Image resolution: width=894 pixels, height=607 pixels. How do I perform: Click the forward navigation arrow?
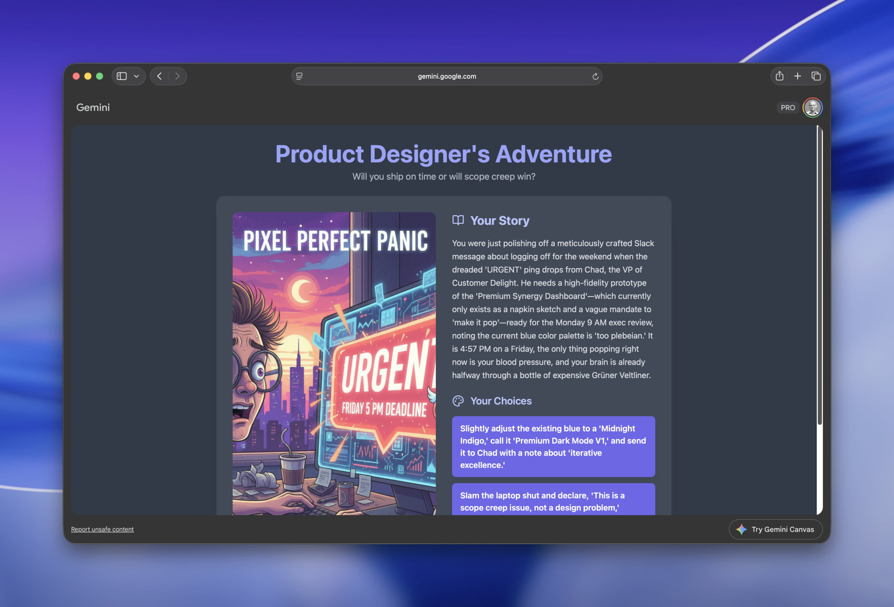[177, 76]
